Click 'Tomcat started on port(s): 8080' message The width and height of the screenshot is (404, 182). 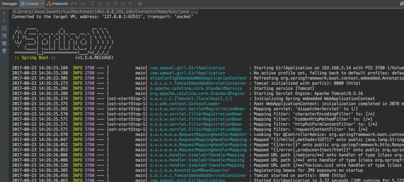point(300,175)
